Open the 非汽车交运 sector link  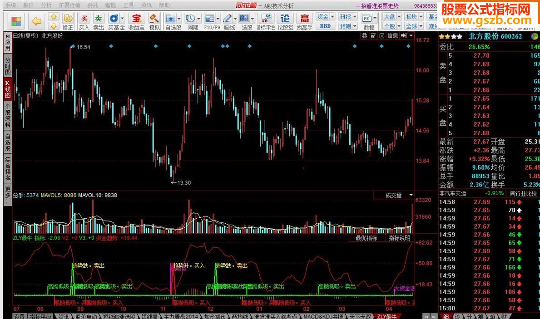(x=452, y=193)
